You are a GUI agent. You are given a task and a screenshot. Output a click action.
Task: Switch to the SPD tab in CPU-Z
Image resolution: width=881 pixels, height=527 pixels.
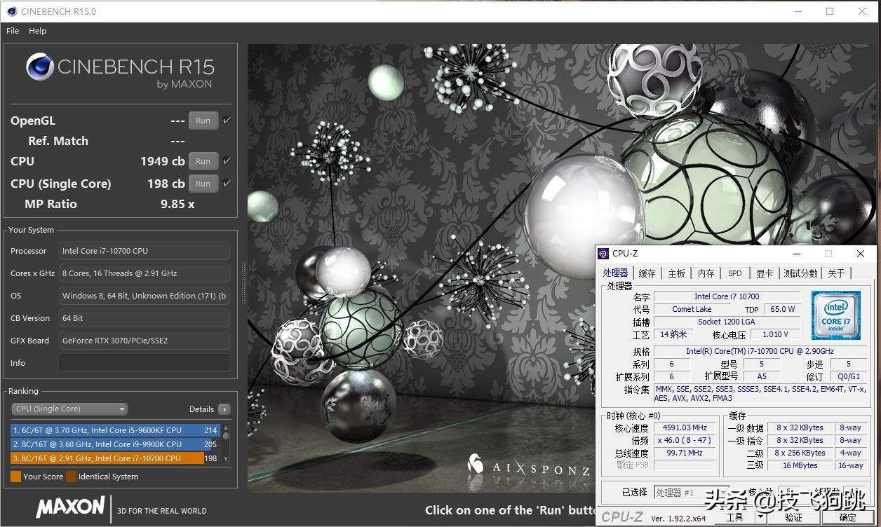click(735, 273)
